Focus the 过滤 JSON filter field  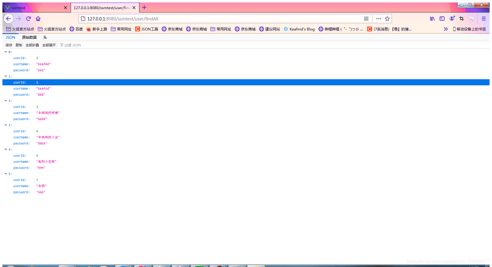[72, 45]
